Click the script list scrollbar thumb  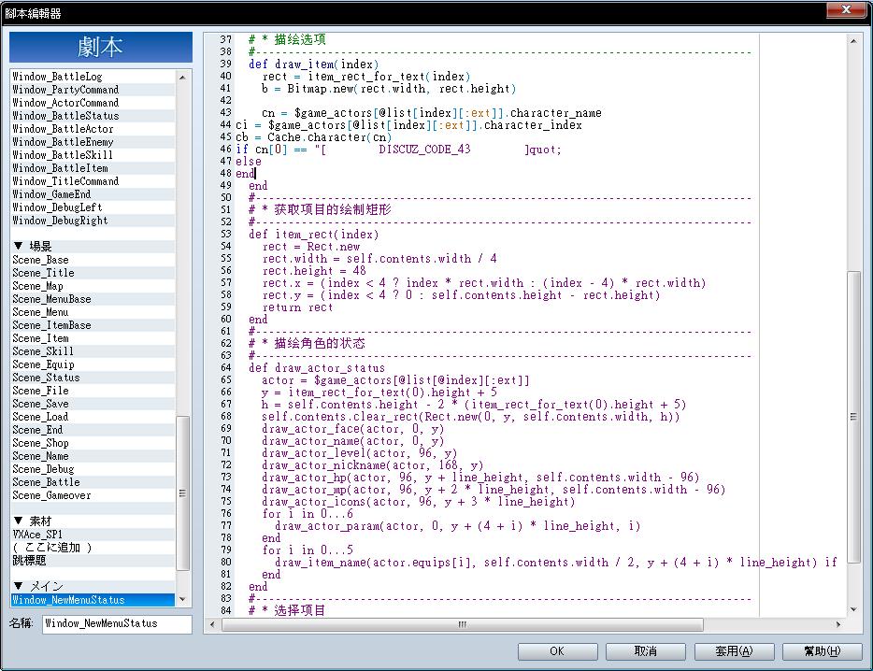[182, 493]
